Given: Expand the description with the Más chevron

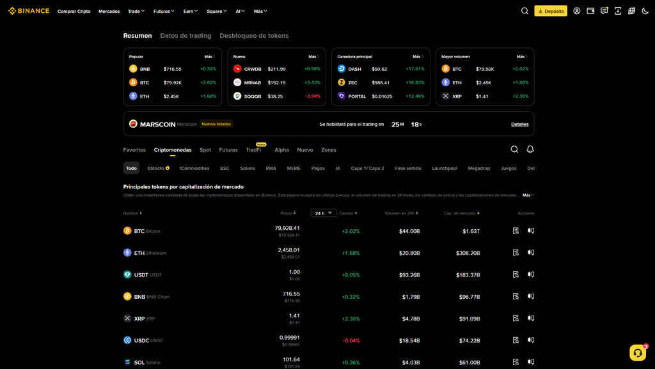Looking at the screenshot, I should pos(528,195).
